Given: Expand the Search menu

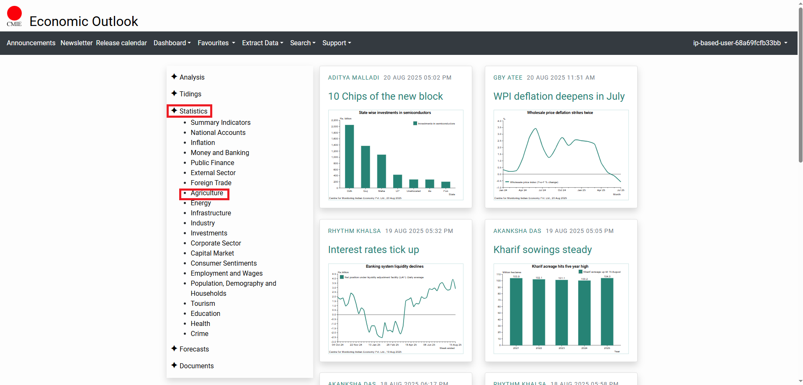Looking at the screenshot, I should (x=303, y=43).
